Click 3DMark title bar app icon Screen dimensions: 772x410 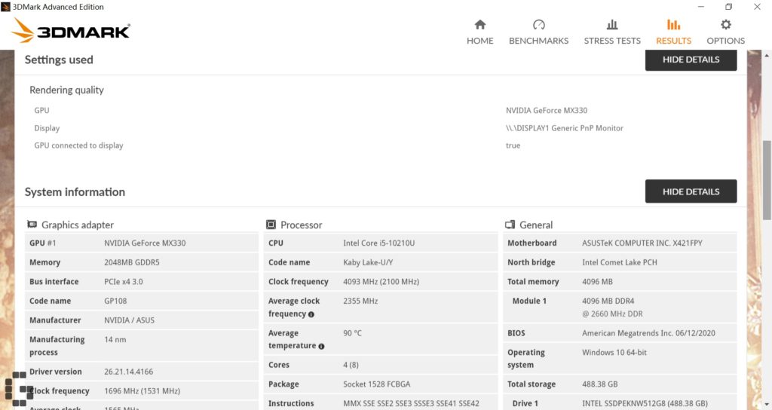point(5,7)
